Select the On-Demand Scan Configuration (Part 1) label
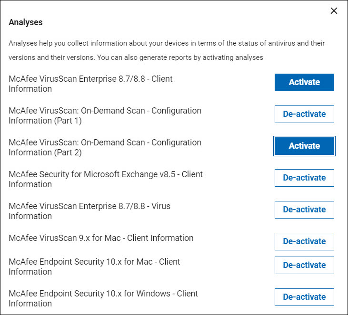Image resolution: width=348 pixels, height=315 pixels. (105, 115)
